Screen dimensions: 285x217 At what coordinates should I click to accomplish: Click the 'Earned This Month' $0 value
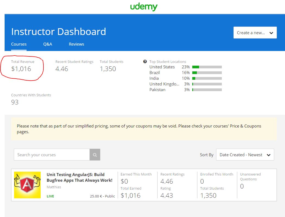pos(124,181)
